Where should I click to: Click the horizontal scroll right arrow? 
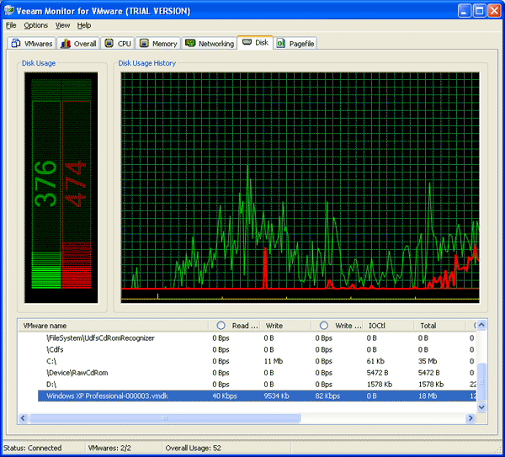(x=470, y=418)
